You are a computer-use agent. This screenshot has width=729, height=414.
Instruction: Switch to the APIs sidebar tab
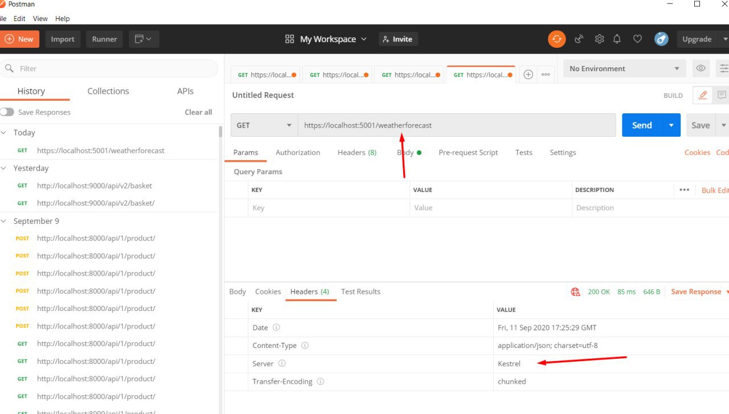coord(185,91)
